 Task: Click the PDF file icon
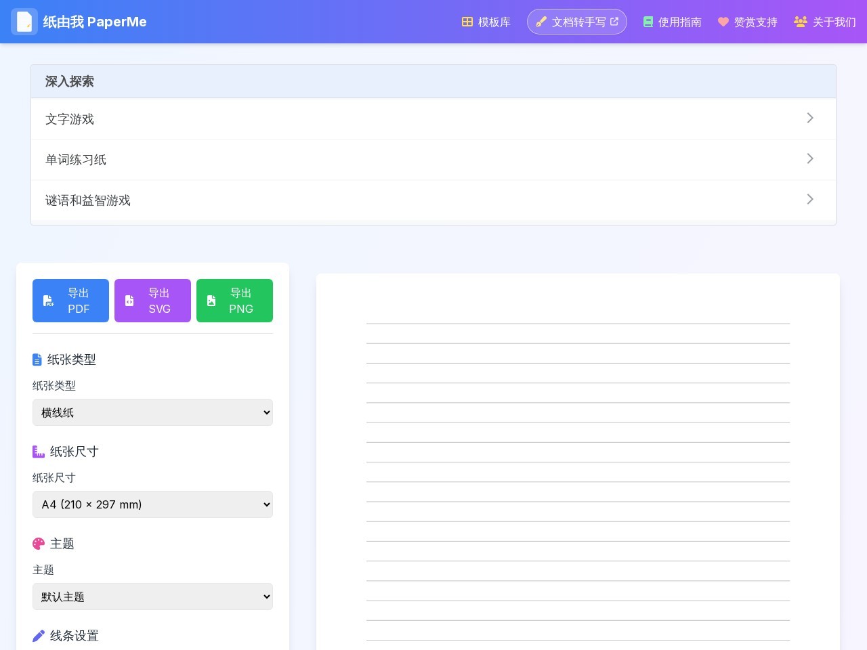48,301
